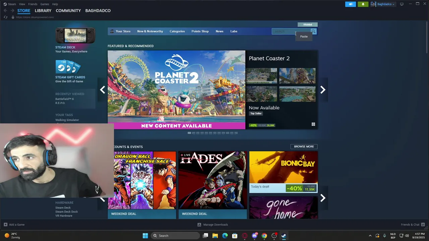Viewport: 429px width, 241px height.
Task: Open File Explorer from the taskbar
Action: coord(215,236)
